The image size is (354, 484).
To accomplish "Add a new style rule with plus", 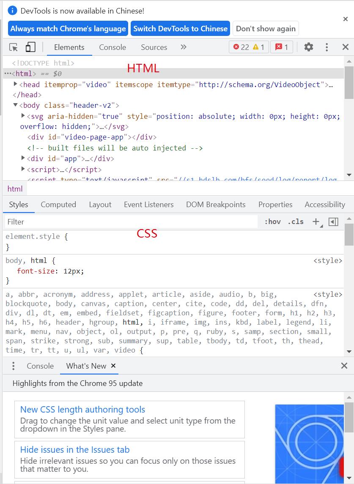I will point(316,221).
